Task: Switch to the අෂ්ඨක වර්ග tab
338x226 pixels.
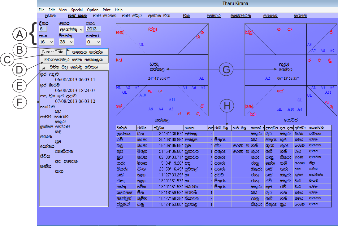Action: point(159,16)
